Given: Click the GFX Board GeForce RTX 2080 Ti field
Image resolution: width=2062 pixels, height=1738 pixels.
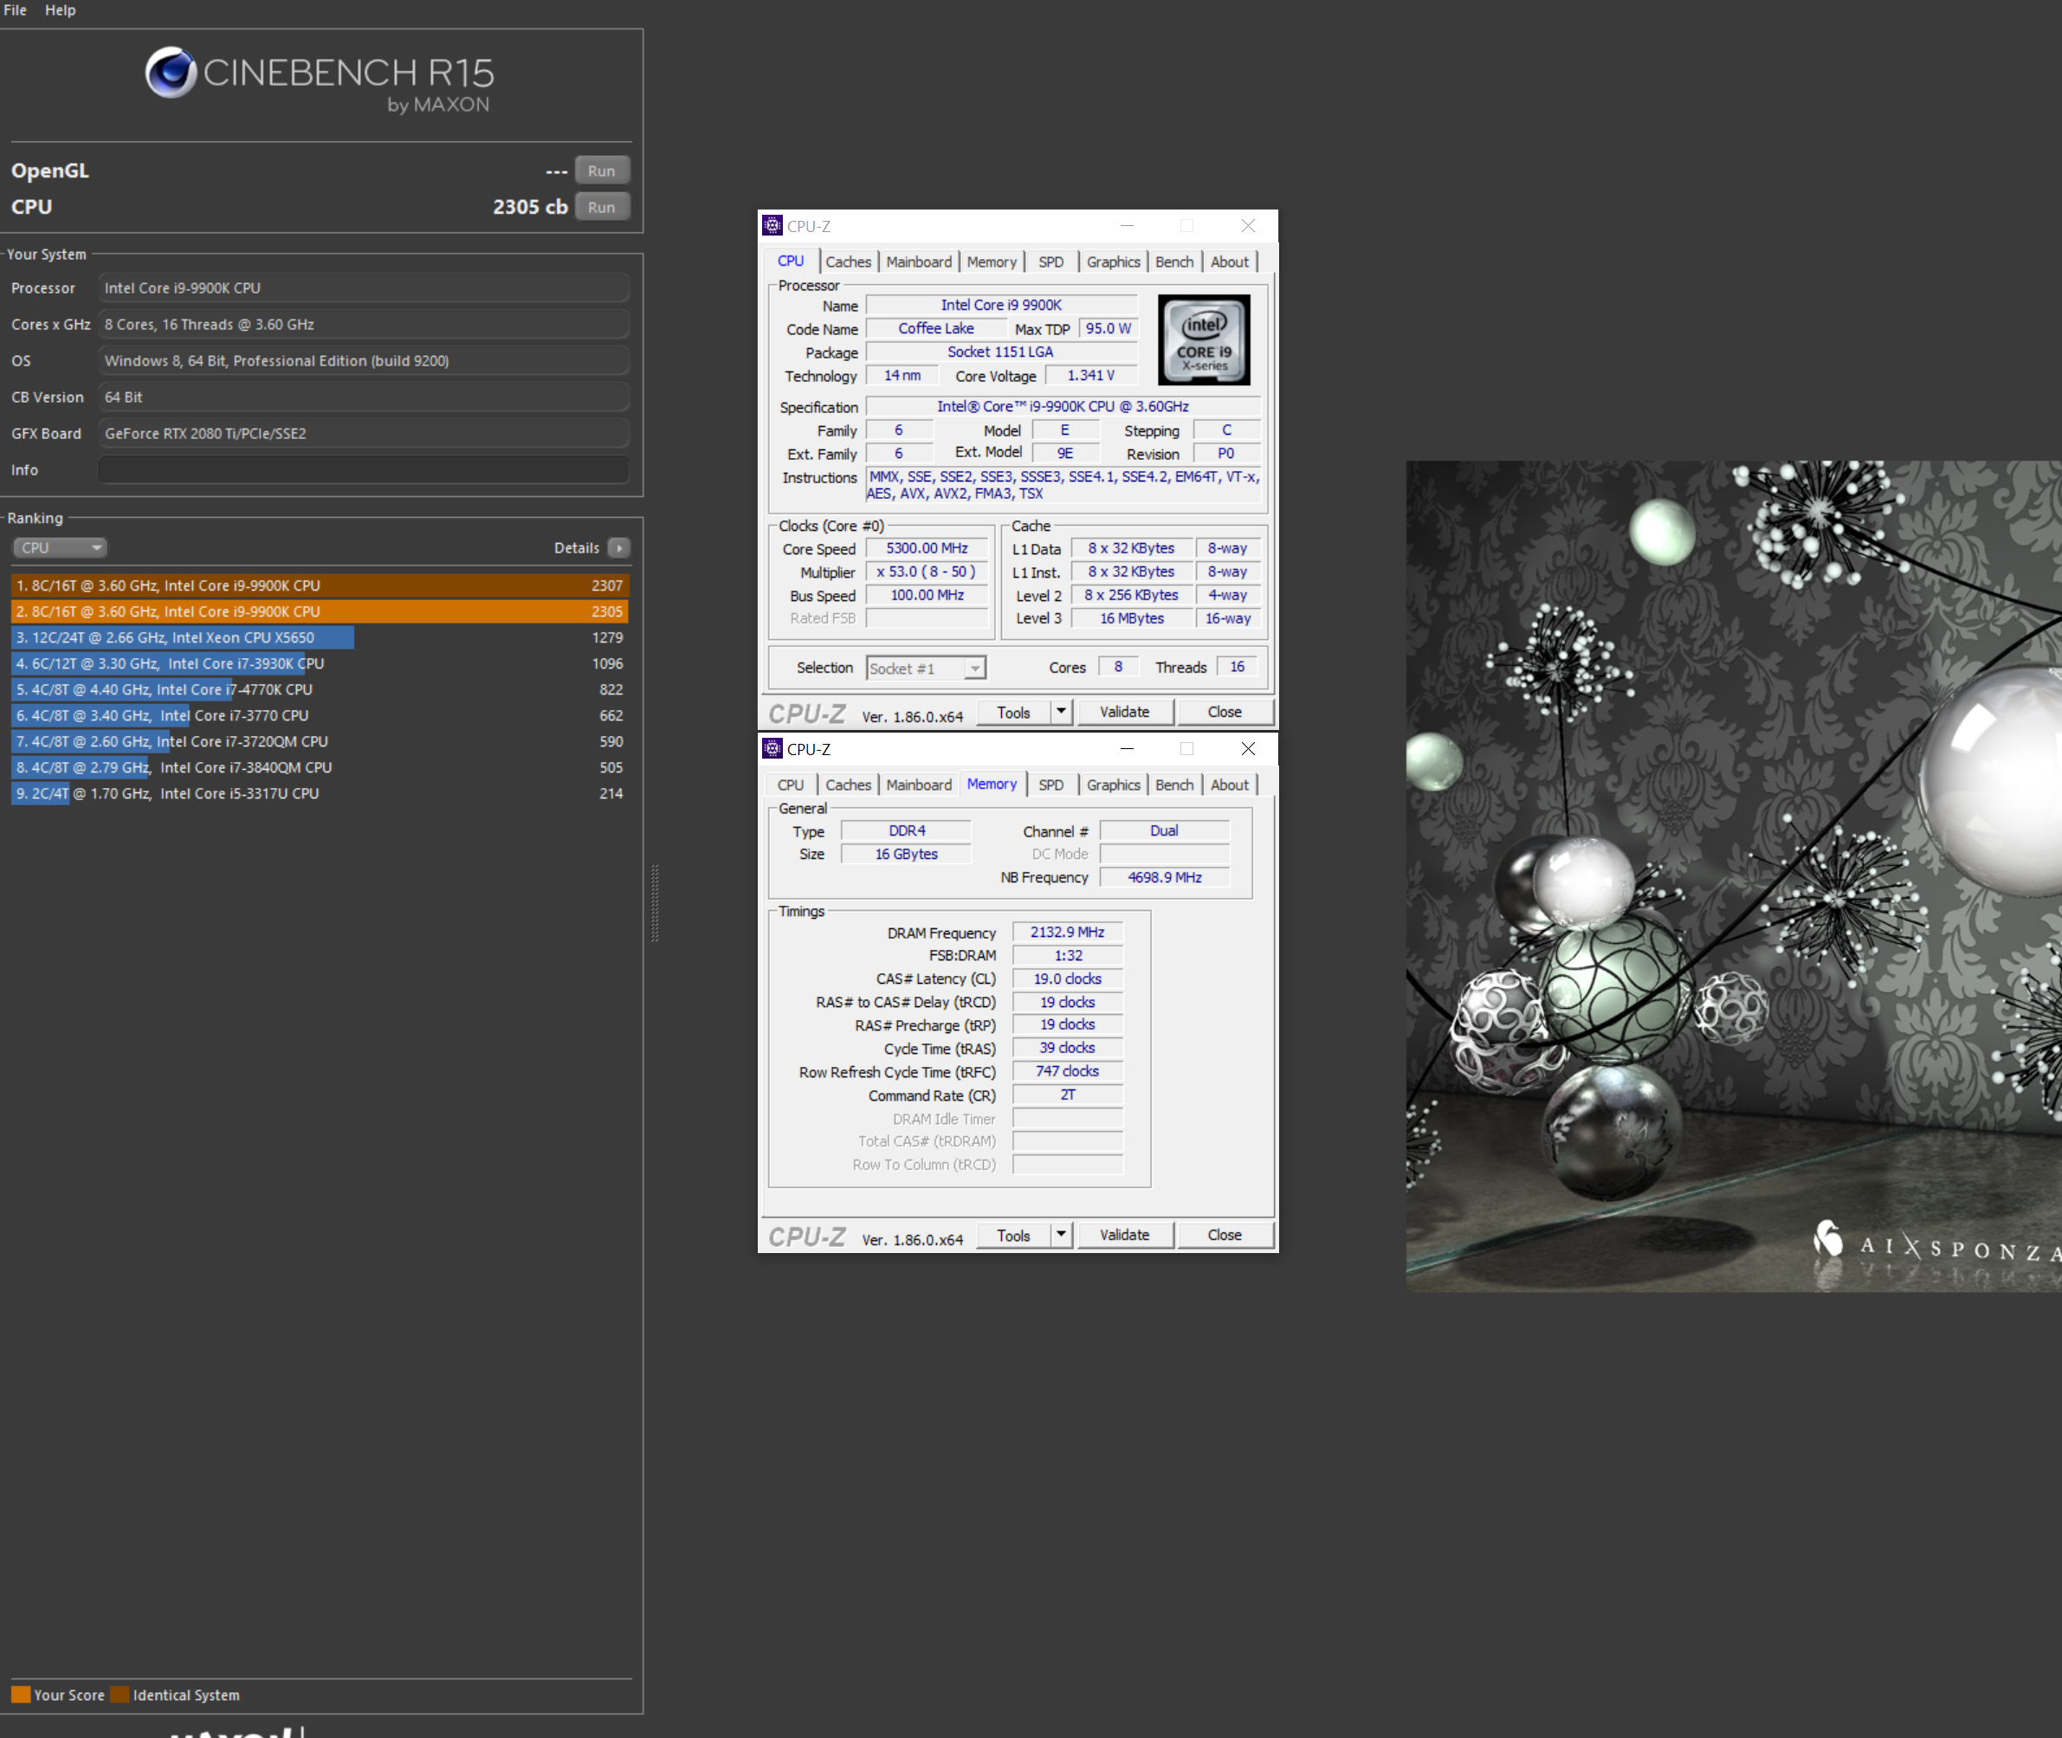Looking at the screenshot, I should pyautogui.click(x=364, y=434).
